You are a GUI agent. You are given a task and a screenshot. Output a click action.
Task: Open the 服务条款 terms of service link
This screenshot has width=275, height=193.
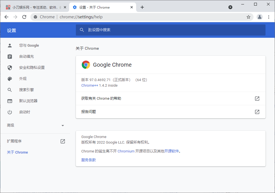point(88,160)
